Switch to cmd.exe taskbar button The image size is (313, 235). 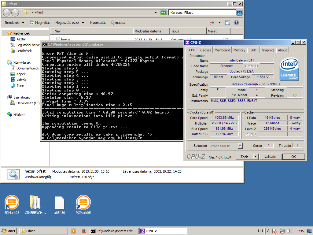coord(114,231)
